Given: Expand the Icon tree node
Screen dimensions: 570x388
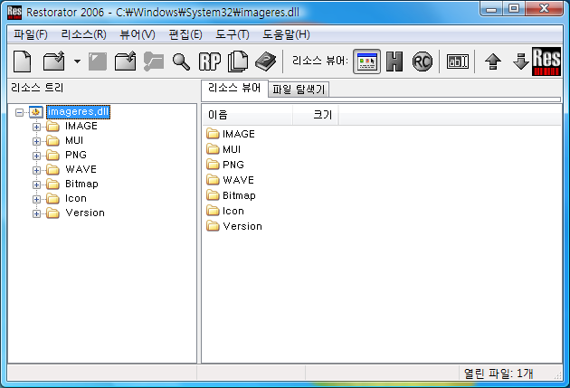Looking at the screenshot, I should (36, 200).
